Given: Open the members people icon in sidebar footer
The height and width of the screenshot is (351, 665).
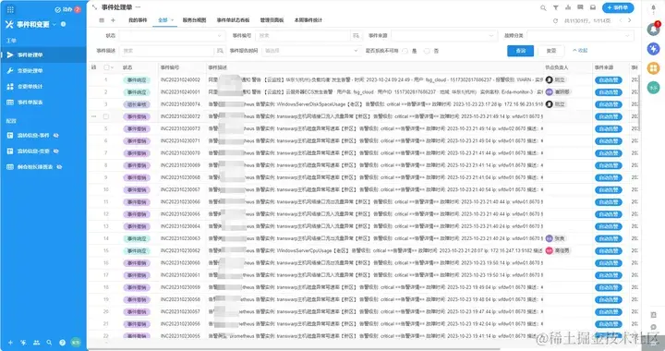Looking at the screenshot, I should click(x=36, y=343).
